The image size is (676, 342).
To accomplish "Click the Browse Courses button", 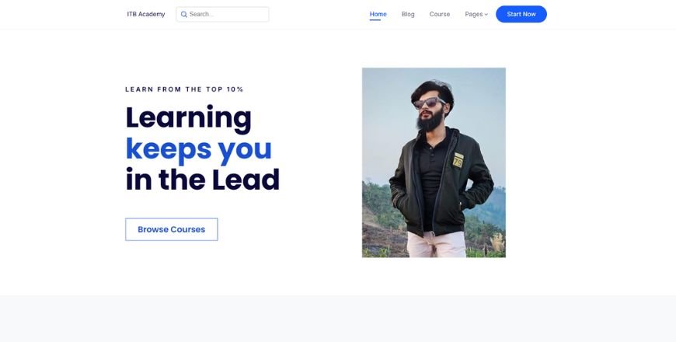I will coord(172,229).
